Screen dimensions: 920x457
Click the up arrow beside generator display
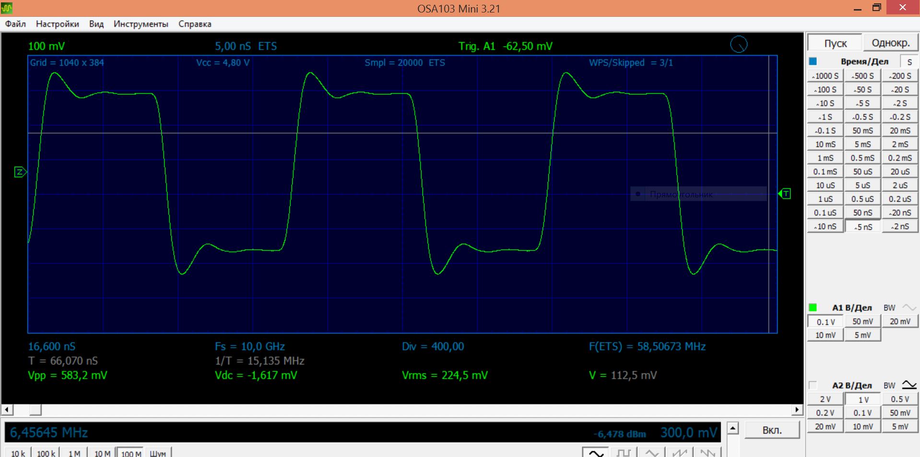click(732, 428)
